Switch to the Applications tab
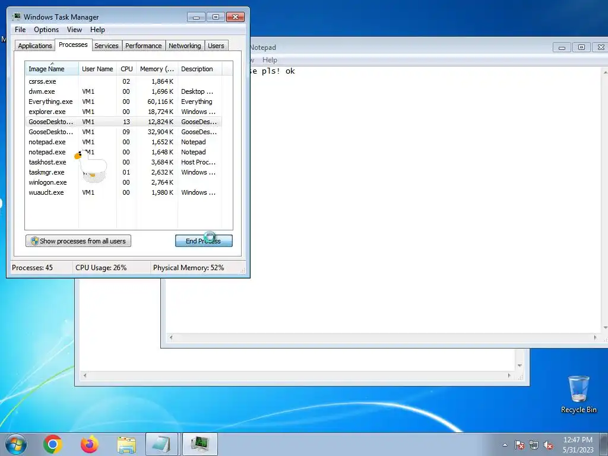 (35, 46)
